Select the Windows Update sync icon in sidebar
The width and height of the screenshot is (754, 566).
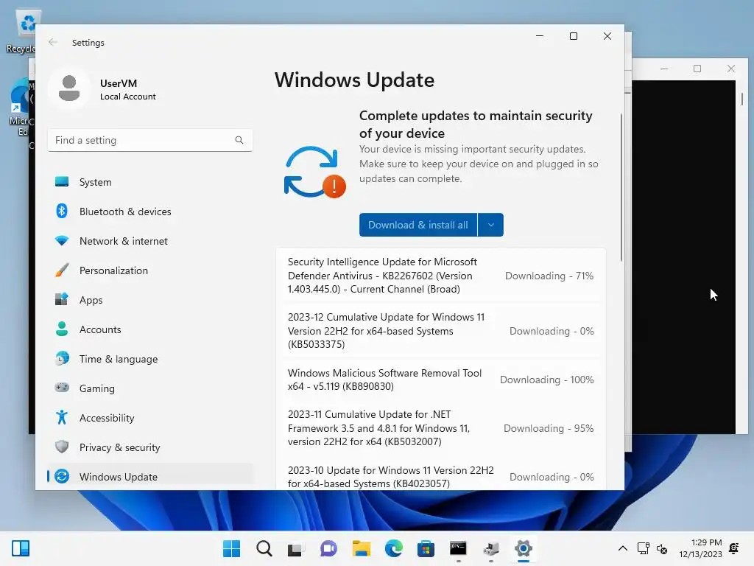[62, 477]
